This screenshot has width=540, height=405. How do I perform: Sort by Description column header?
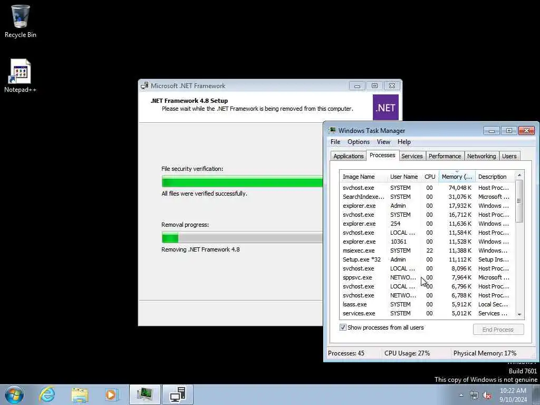coord(495,177)
